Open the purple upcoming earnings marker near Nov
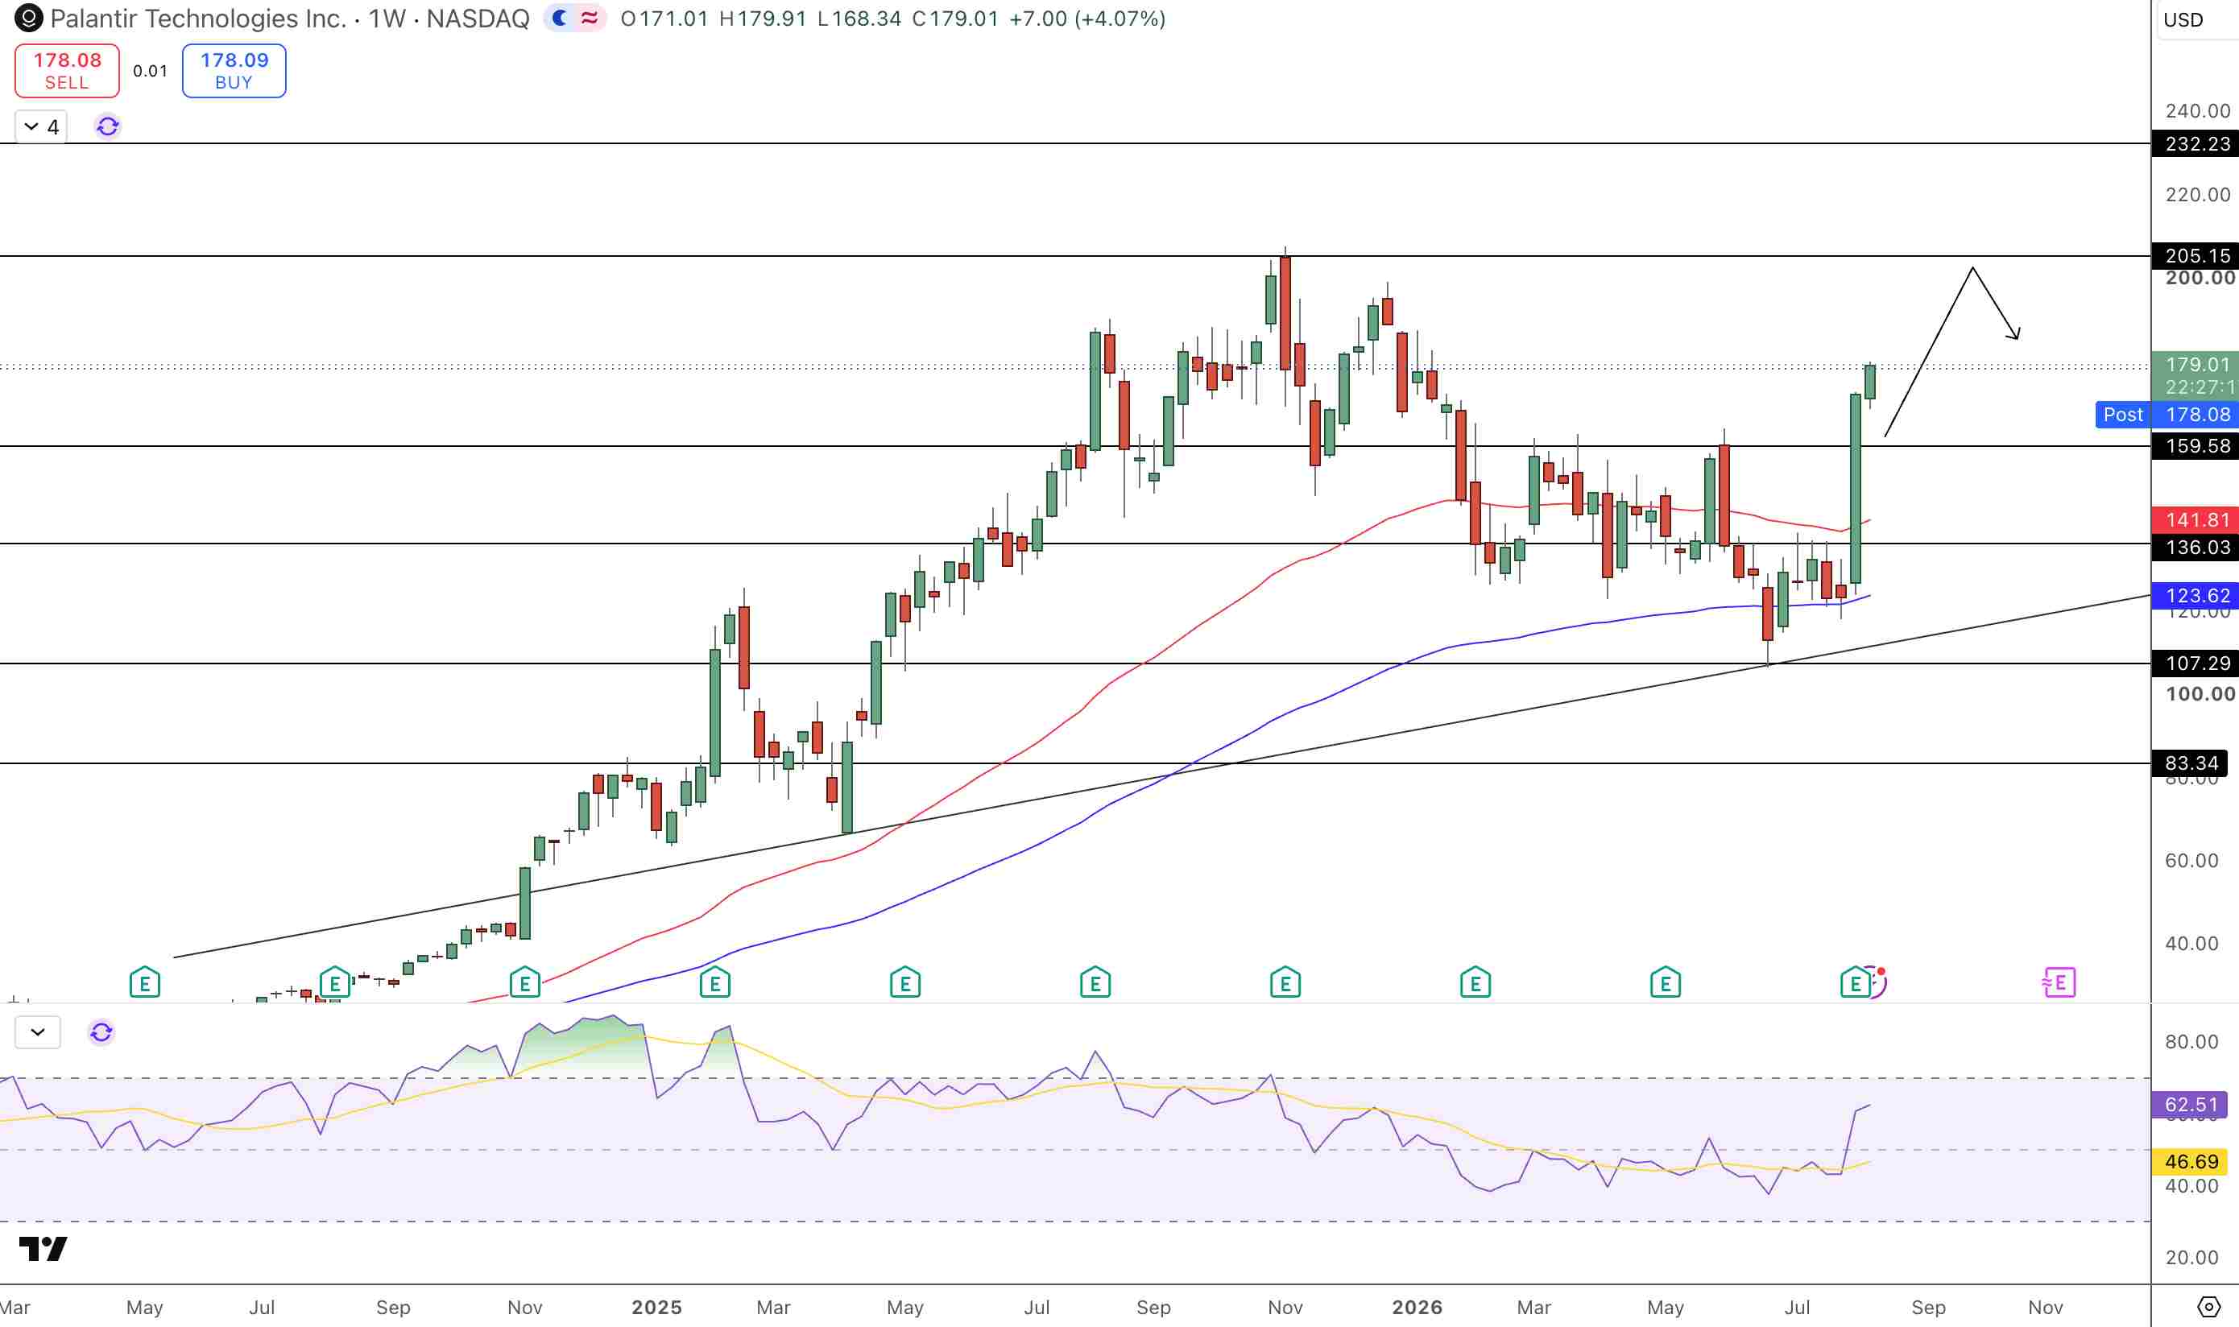 [2059, 982]
